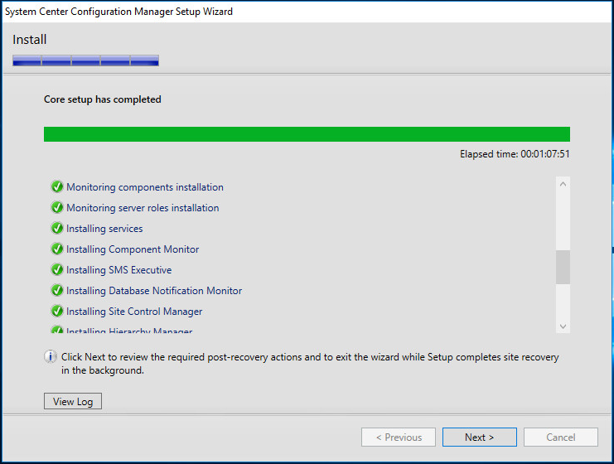
Task: Select 'Installing Database Notification Monitor' row text
Action: click(154, 291)
